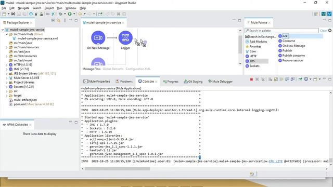Click Remove Launch gray X in Console

click(x=257, y=79)
